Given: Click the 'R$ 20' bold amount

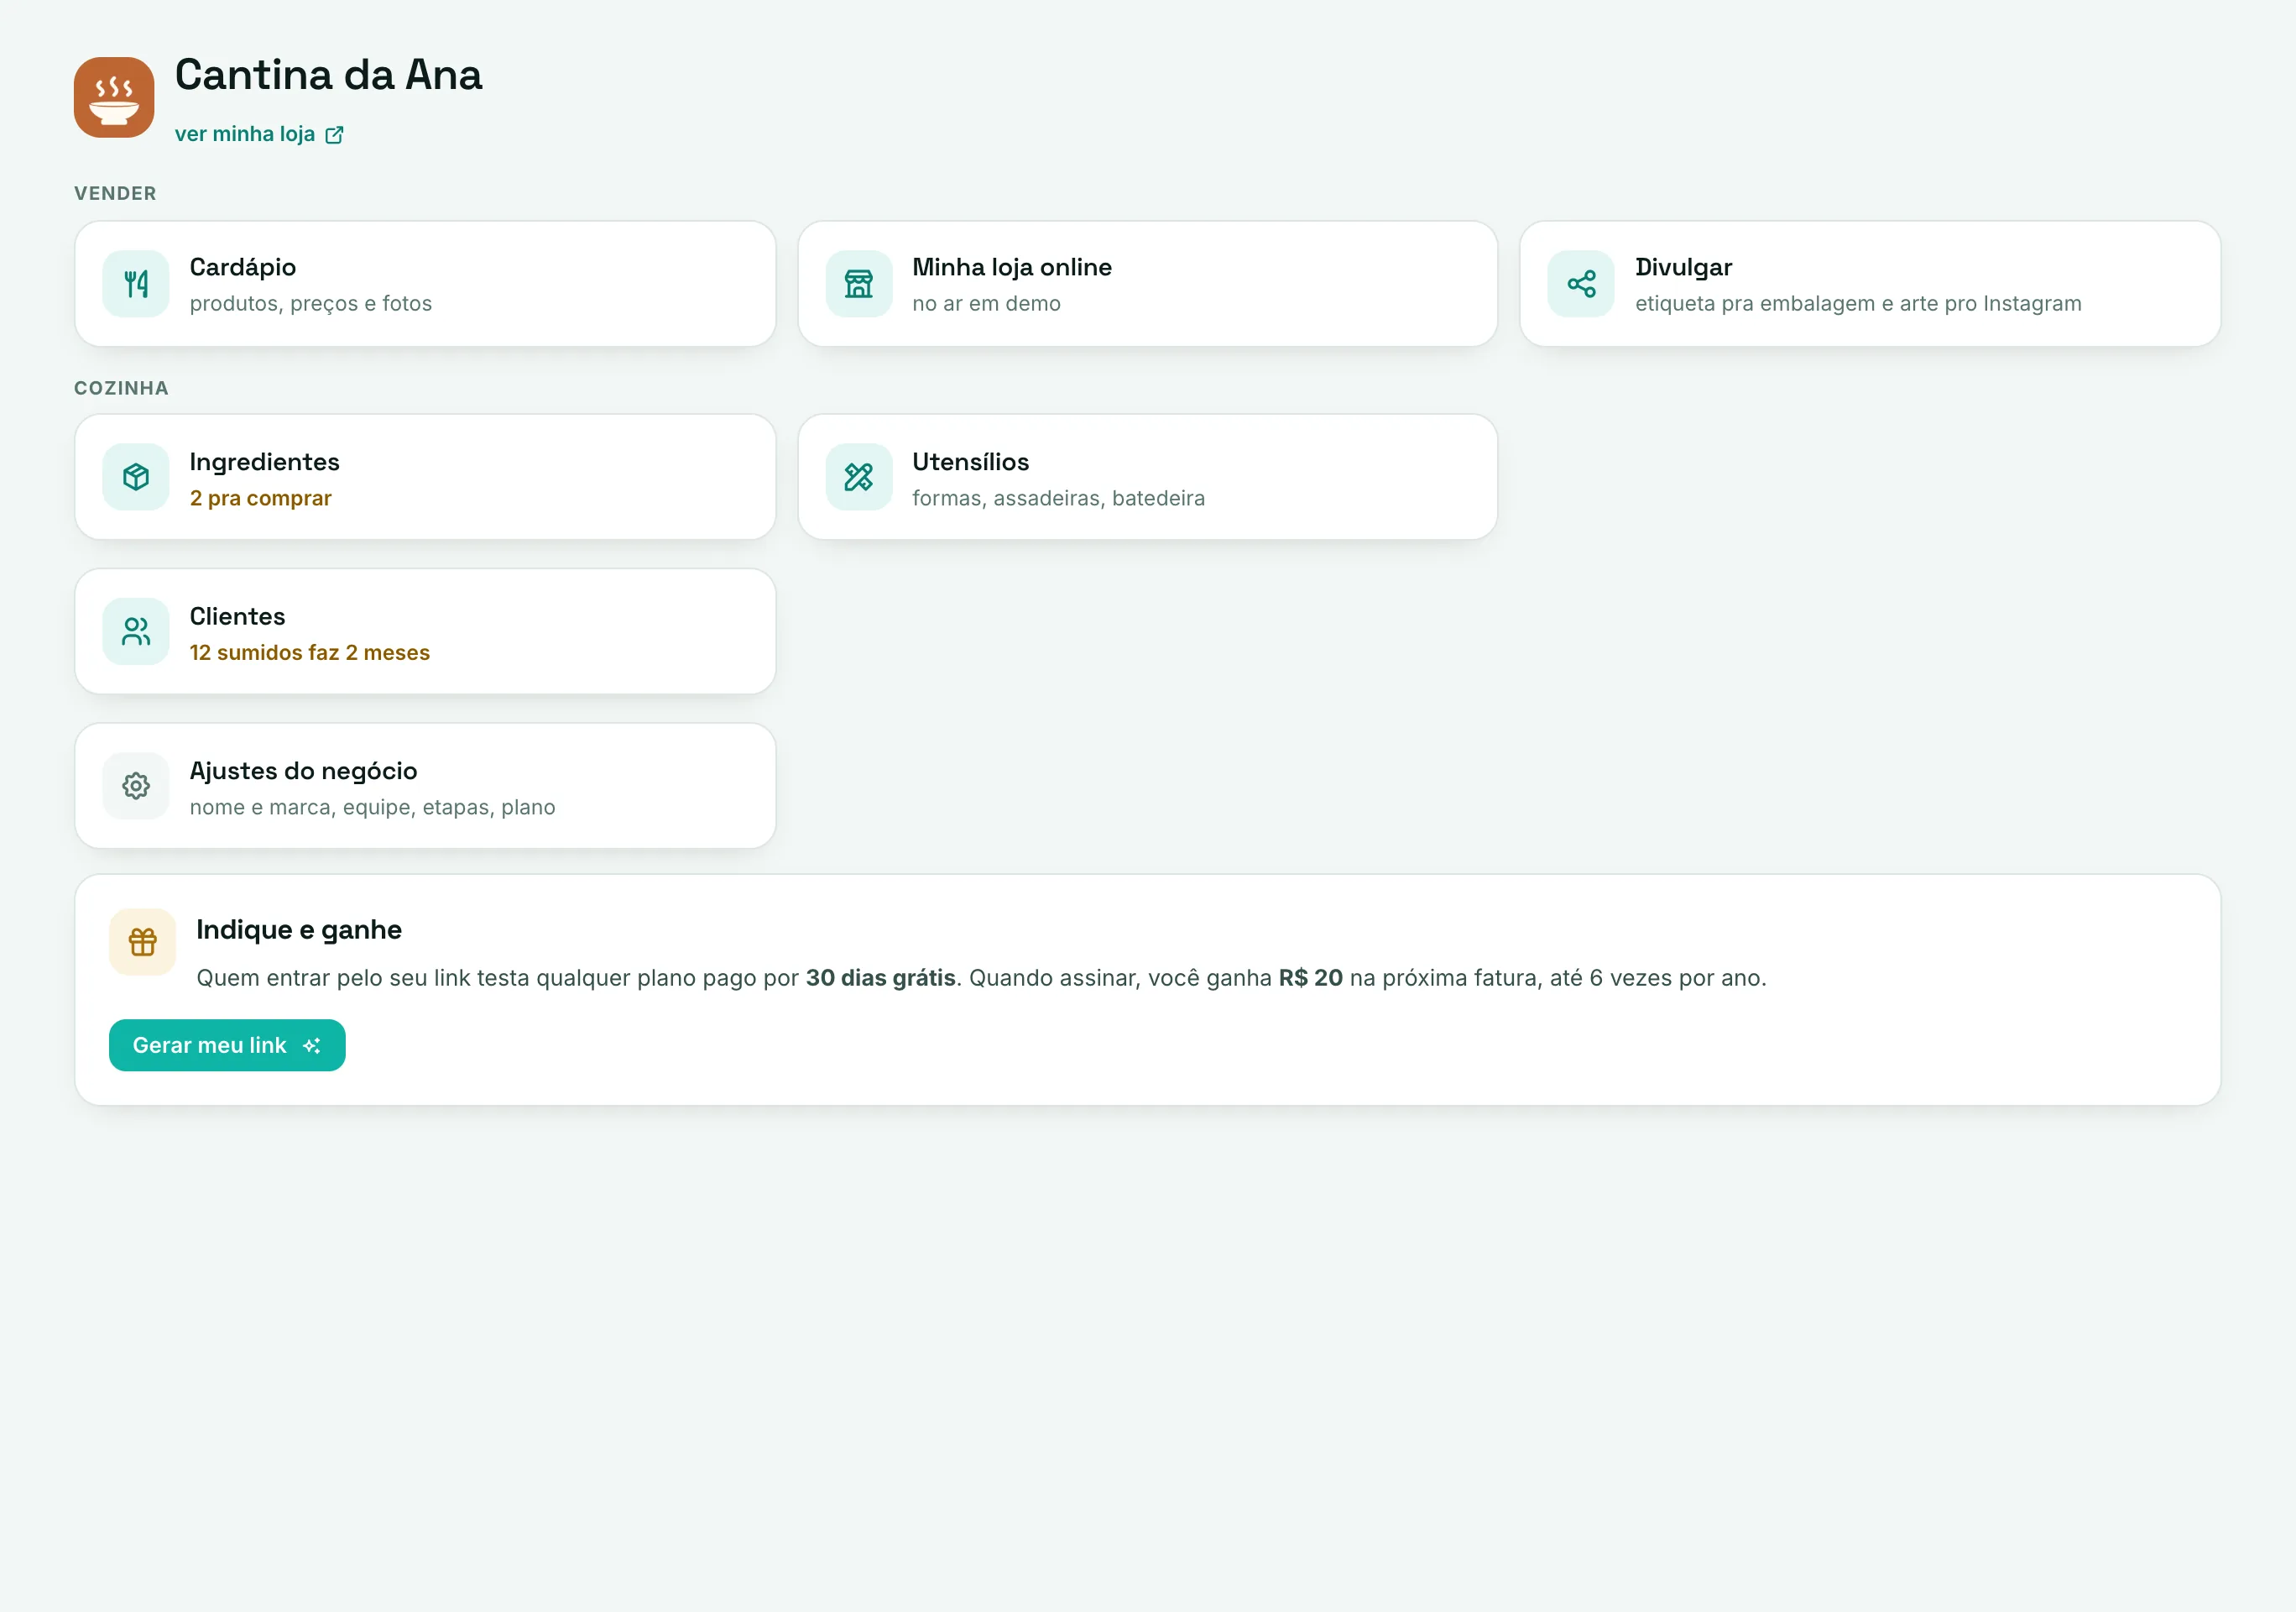Looking at the screenshot, I should (x=1311, y=979).
